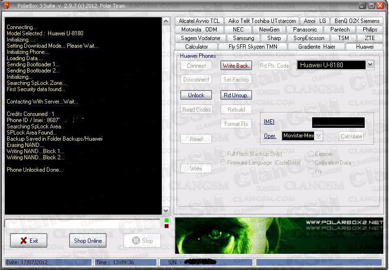Select the NEC tab

tap(238, 30)
